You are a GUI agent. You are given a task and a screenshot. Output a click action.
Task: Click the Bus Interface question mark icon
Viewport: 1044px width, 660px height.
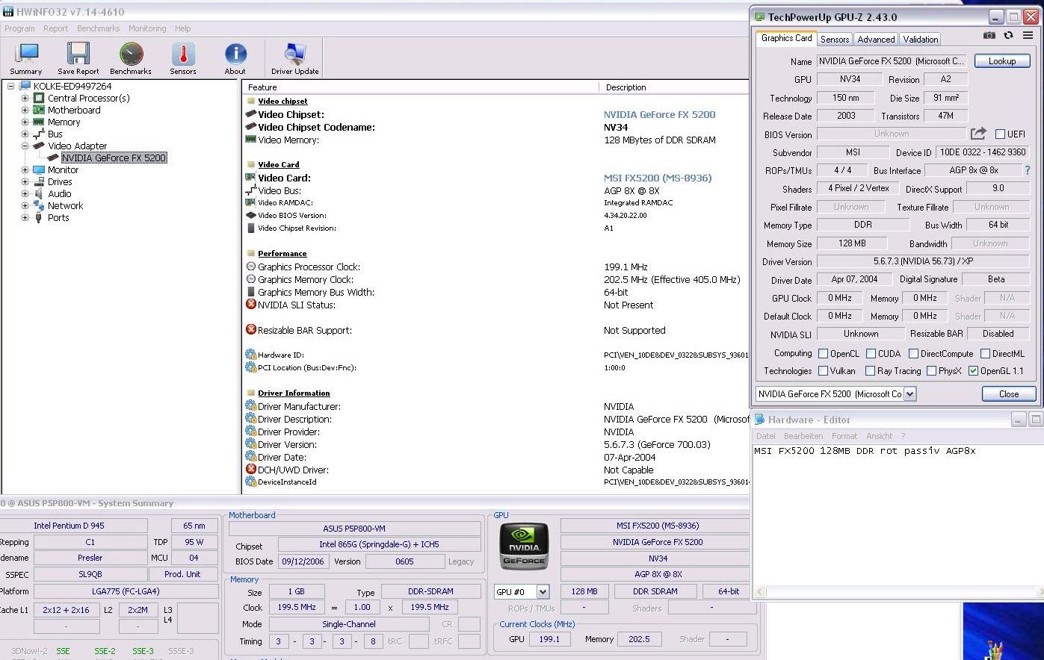[1028, 170]
